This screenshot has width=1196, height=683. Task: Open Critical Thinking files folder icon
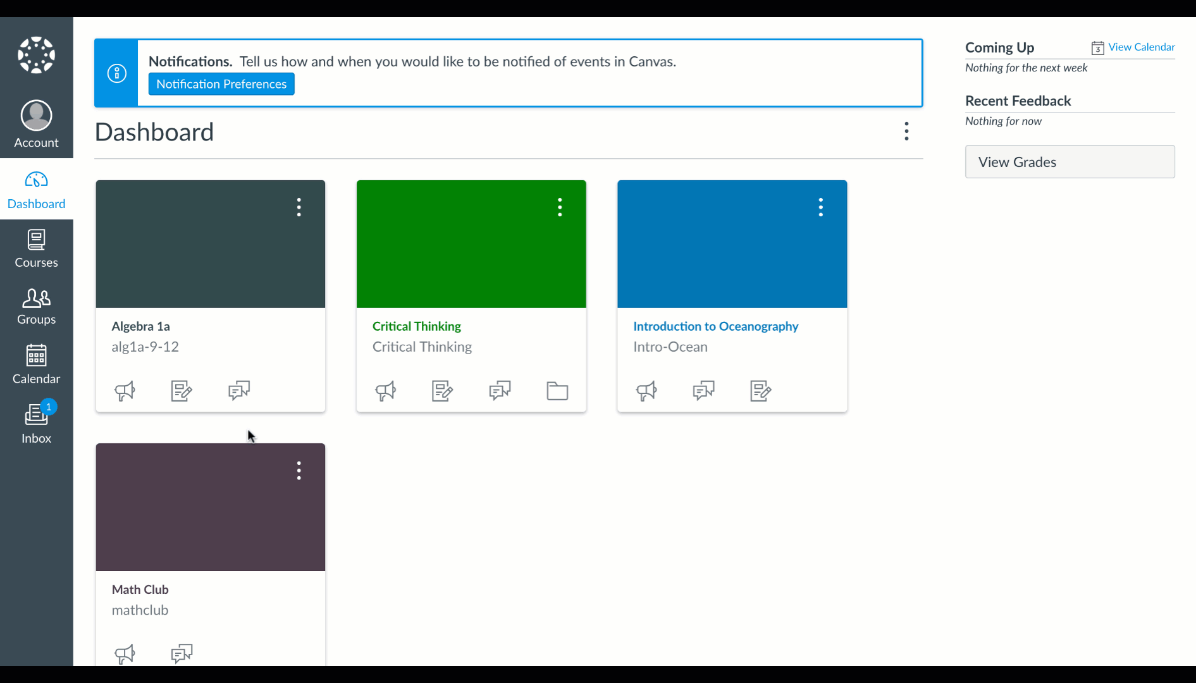(x=557, y=391)
